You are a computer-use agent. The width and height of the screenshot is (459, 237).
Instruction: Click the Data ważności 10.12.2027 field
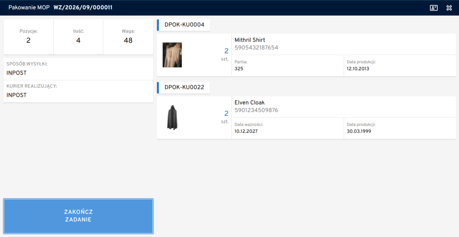click(288, 128)
